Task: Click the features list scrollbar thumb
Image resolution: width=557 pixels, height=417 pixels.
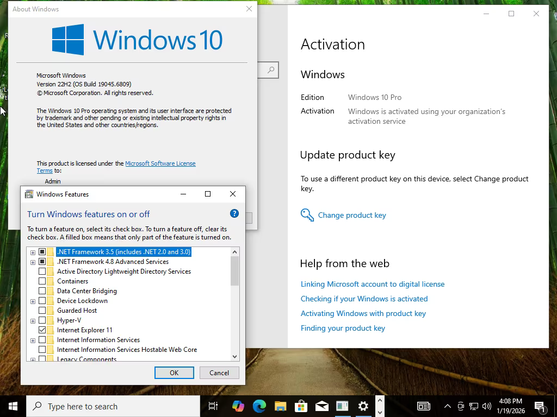Action: coord(234,271)
